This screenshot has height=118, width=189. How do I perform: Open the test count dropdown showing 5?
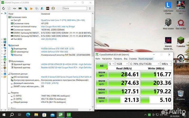111,64
